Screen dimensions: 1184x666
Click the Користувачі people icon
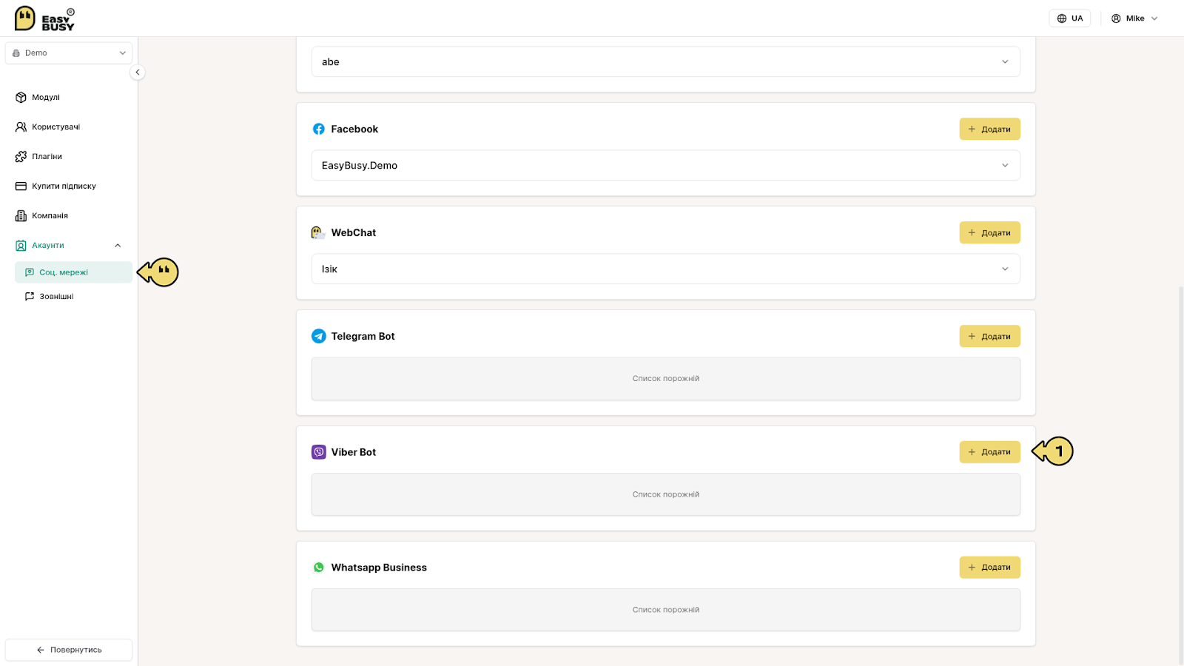(21, 127)
